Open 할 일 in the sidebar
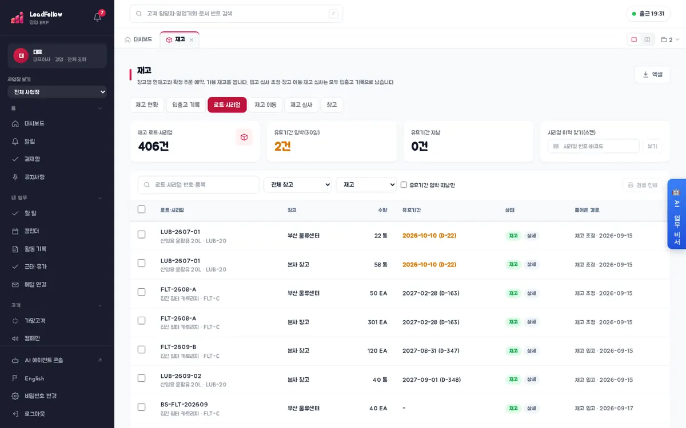Image resolution: width=686 pixels, height=428 pixels. (x=57, y=213)
